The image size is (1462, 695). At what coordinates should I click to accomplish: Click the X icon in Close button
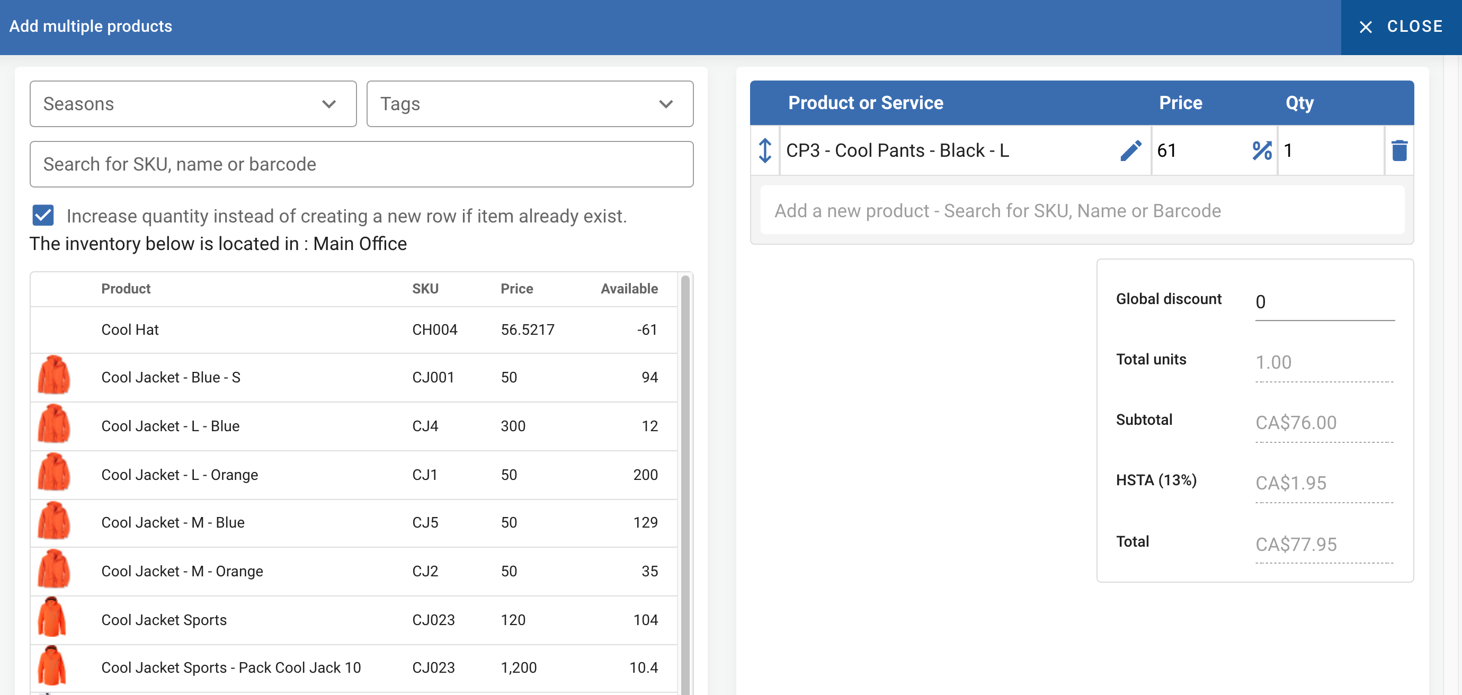1366,26
